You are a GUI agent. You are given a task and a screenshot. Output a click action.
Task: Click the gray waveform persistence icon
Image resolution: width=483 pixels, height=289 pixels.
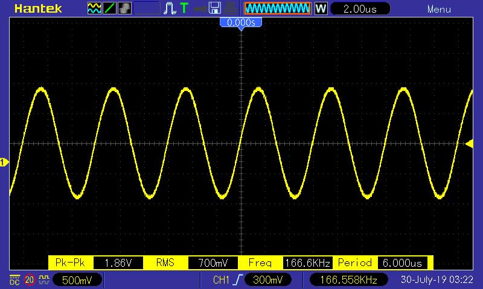tap(124, 8)
